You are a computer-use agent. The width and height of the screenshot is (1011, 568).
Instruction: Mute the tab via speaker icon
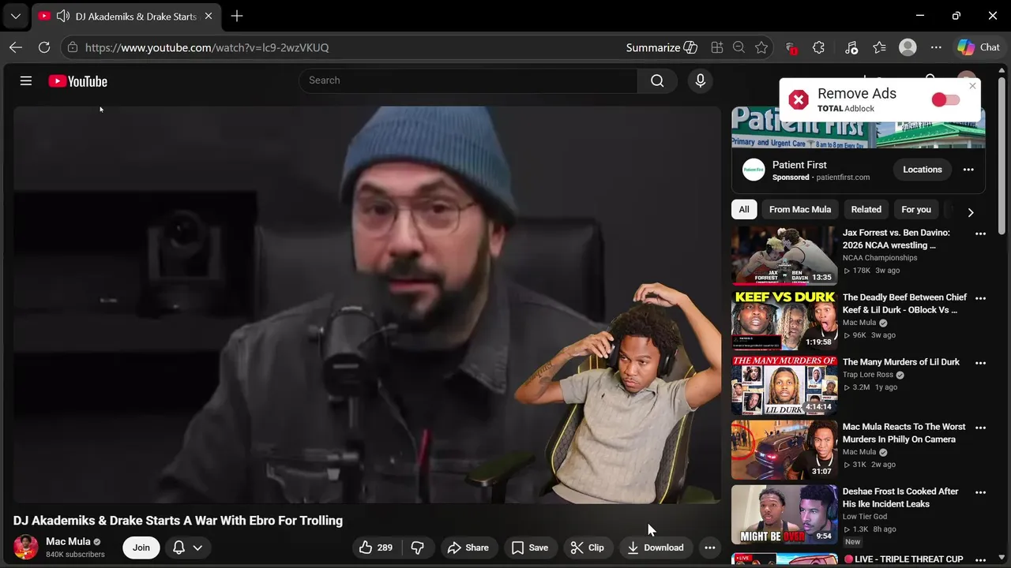[x=63, y=16]
